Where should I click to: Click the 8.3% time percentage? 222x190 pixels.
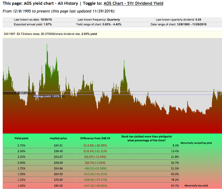(176, 145)
